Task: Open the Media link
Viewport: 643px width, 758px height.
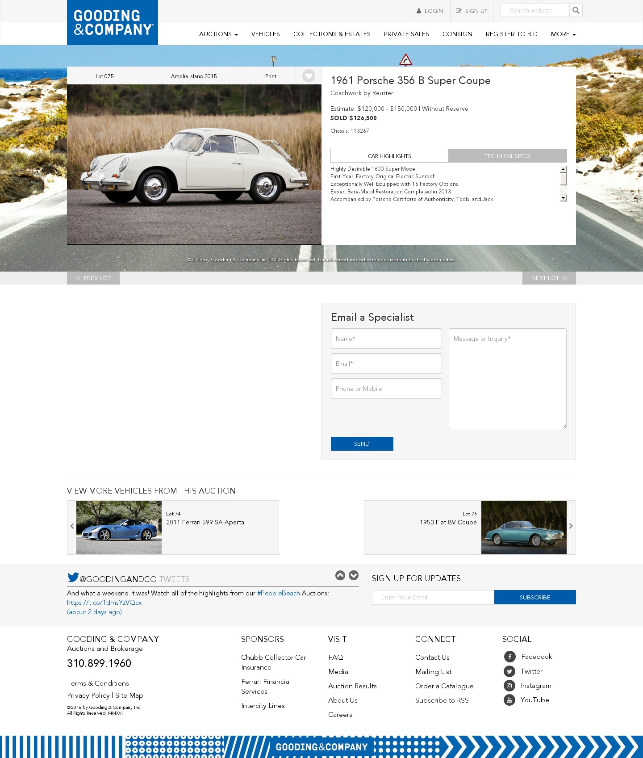Action: (338, 672)
